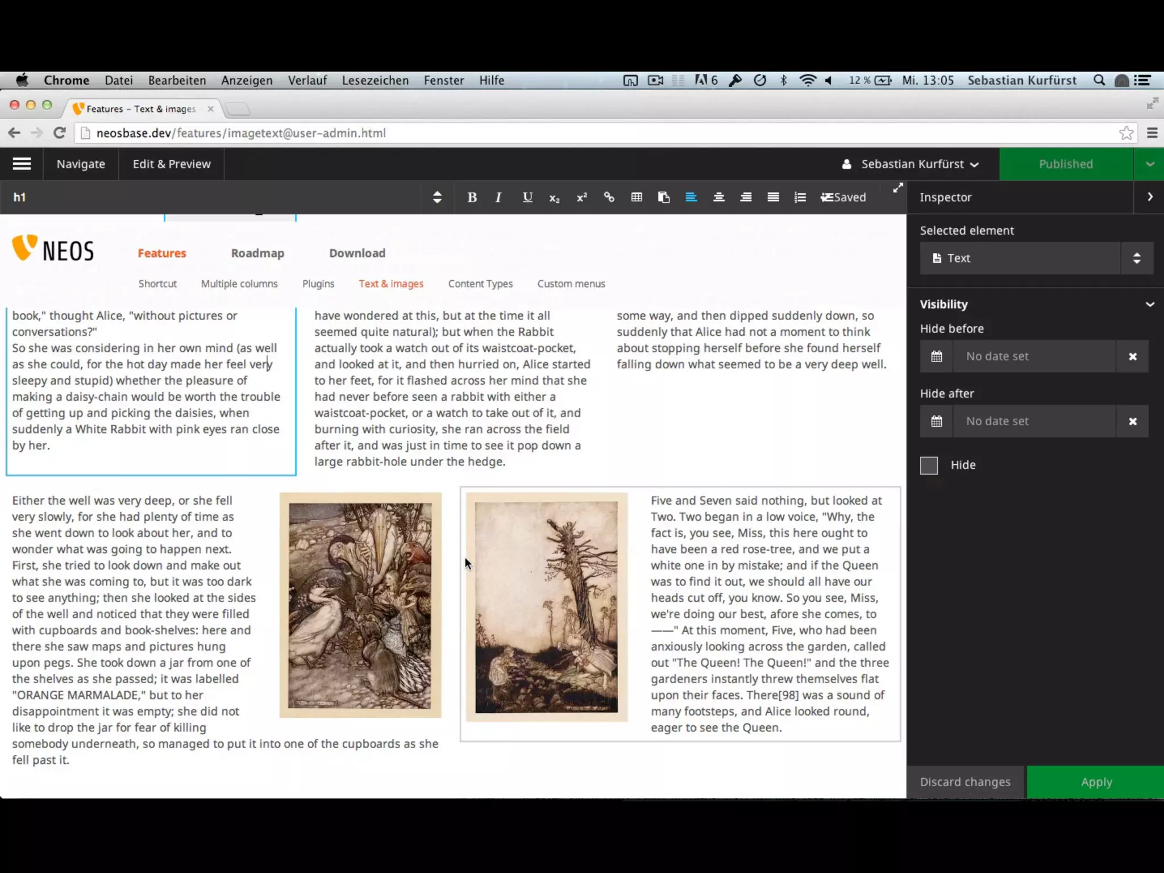1164x873 pixels.
Task: Apply italic formatting to text
Action: [x=498, y=197]
